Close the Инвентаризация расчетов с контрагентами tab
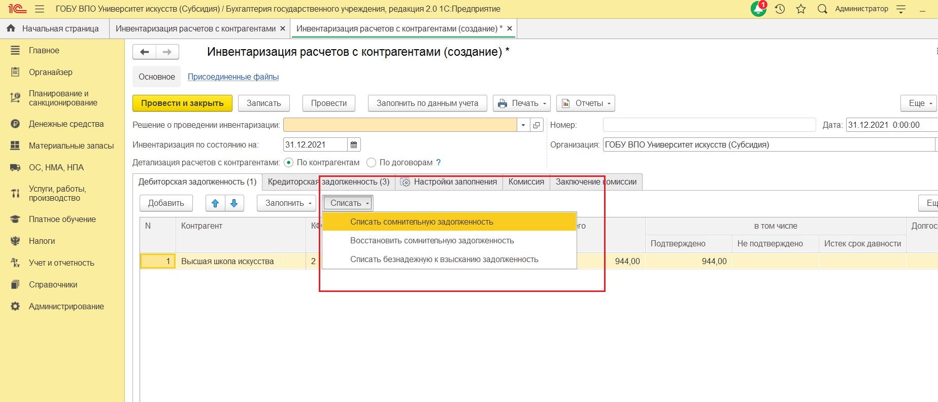938x402 pixels. (x=283, y=28)
